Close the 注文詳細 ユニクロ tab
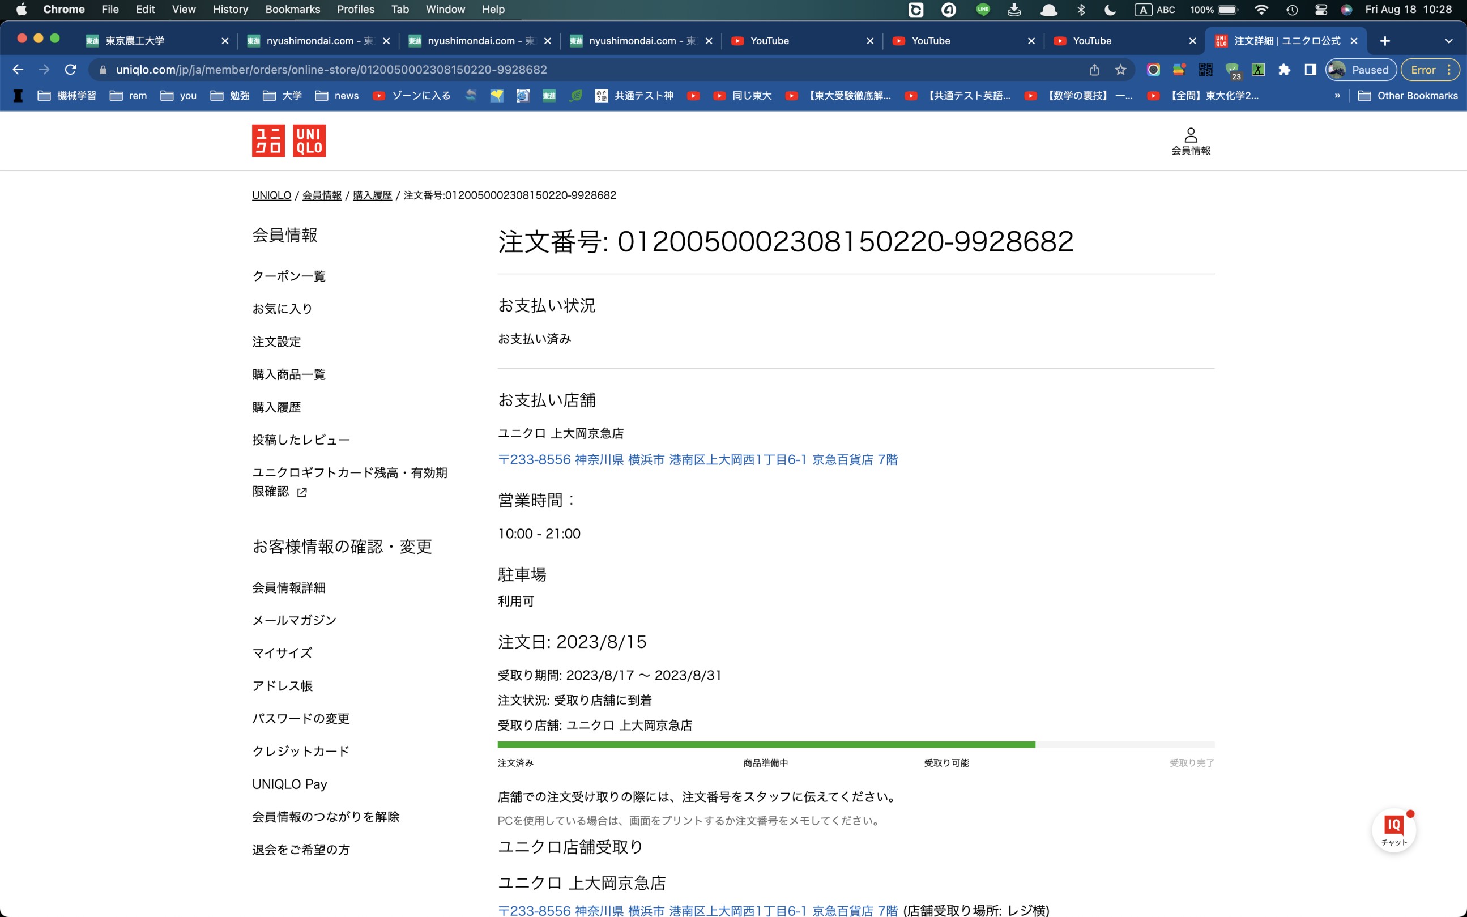 1354,41
